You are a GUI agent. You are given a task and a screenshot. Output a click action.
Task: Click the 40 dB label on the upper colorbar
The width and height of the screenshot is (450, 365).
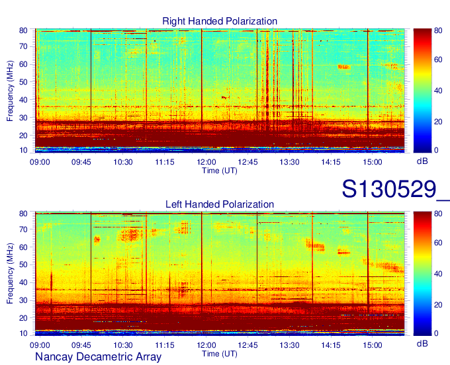(x=438, y=91)
